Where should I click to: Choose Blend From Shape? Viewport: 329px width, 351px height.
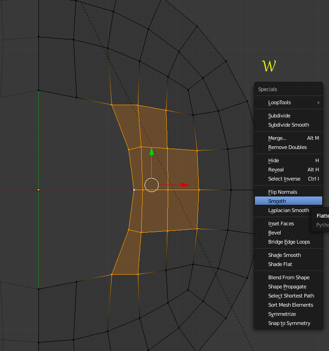click(288, 277)
